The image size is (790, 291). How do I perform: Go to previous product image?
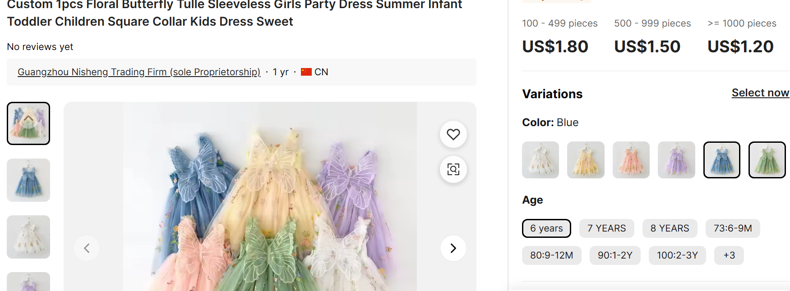[x=87, y=248]
